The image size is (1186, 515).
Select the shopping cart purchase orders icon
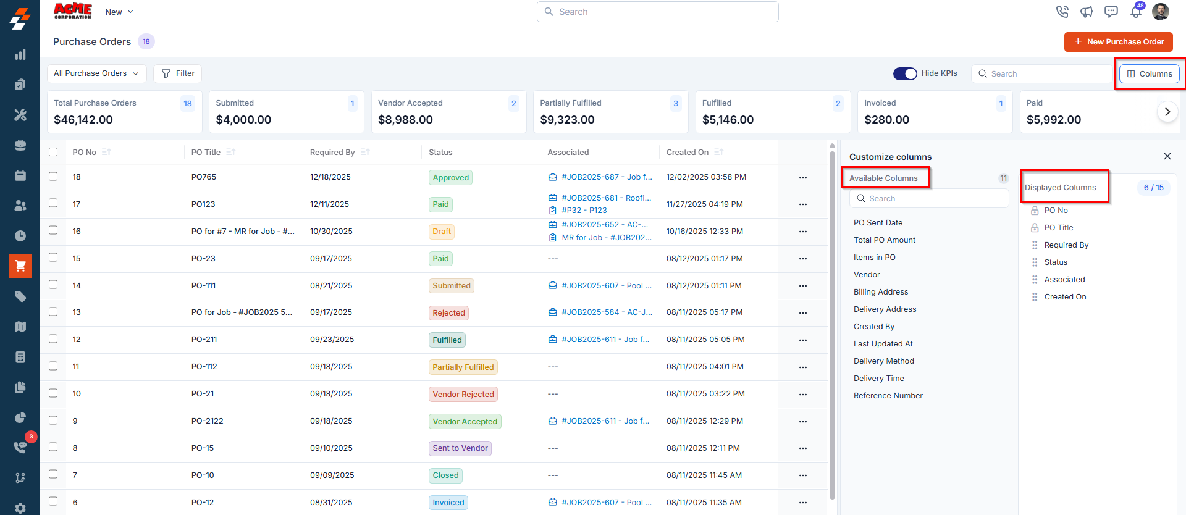point(20,266)
